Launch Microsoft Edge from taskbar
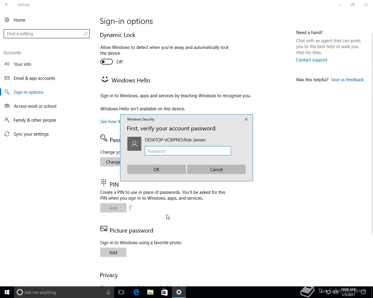373x298 pixels. [136, 292]
